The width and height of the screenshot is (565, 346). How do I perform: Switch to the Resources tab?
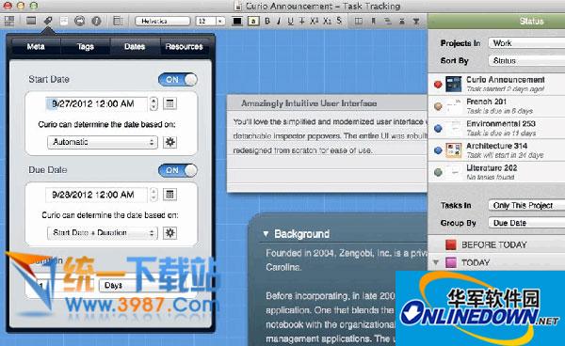coord(185,47)
